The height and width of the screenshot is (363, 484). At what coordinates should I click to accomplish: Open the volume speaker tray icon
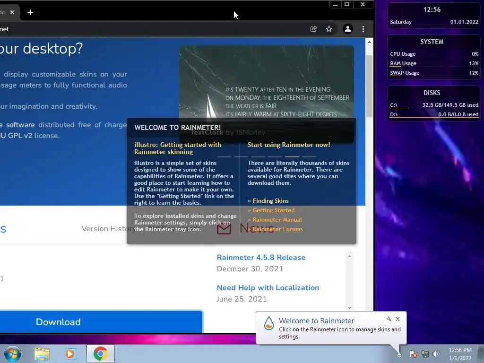click(436, 354)
